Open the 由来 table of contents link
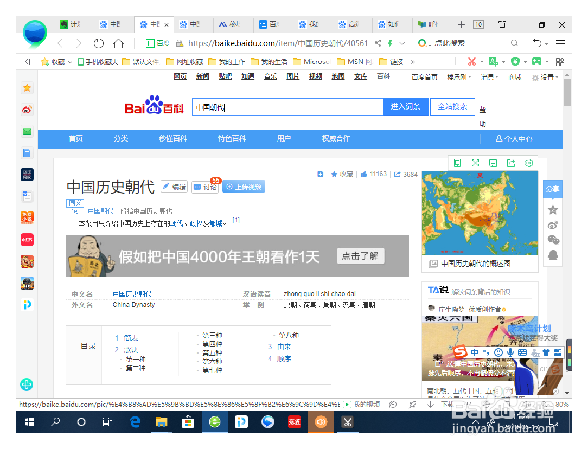The image size is (588, 449). [284, 347]
